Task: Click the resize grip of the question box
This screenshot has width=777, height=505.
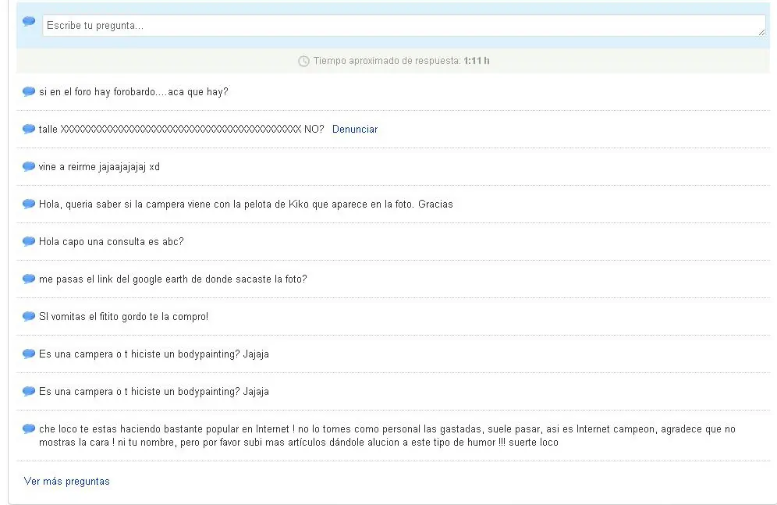Action: pos(761,32)
